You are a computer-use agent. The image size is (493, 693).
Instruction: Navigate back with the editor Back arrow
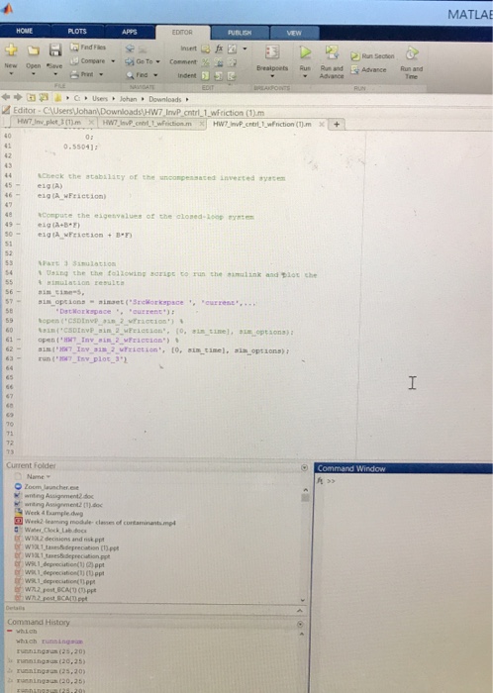pos(130,48)
